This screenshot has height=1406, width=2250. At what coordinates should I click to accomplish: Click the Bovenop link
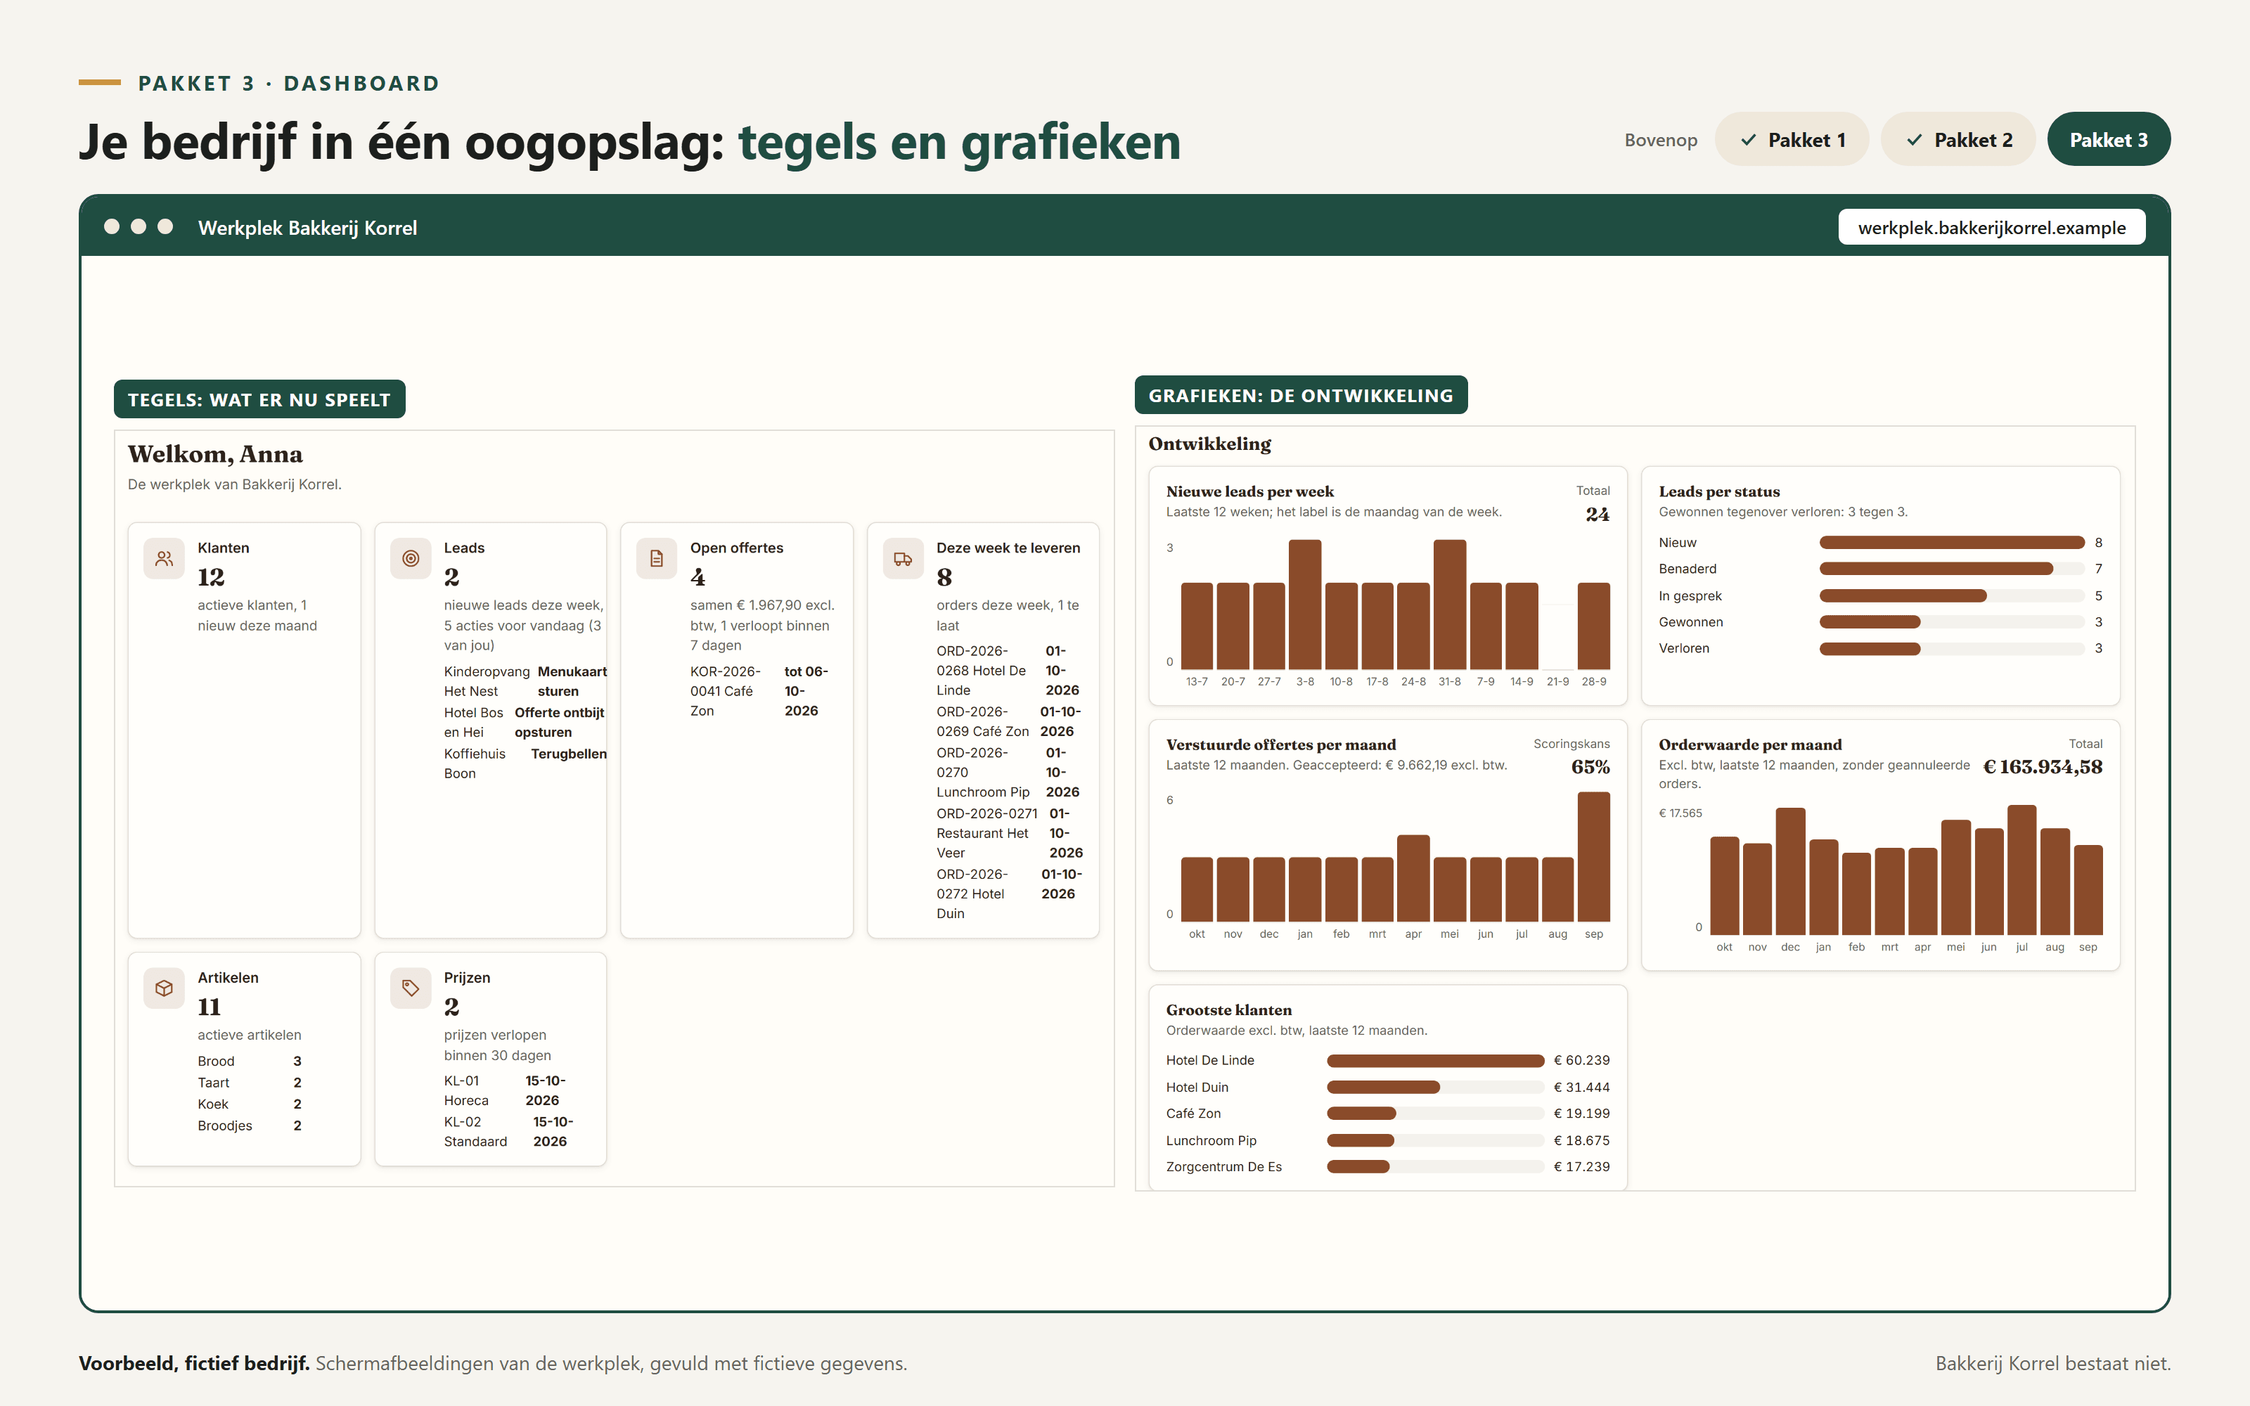click(1661, 141)
